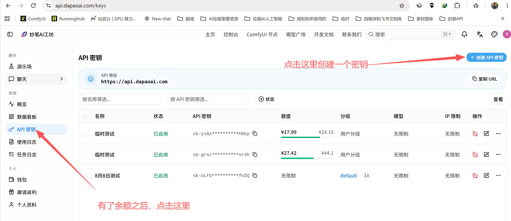Go back in browser history

pyautogui.click(x=8, y=6)
